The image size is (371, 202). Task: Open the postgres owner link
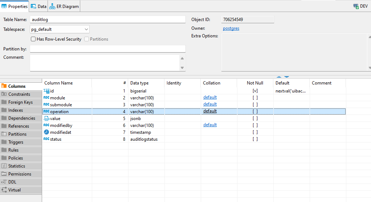tap(231, 28)
